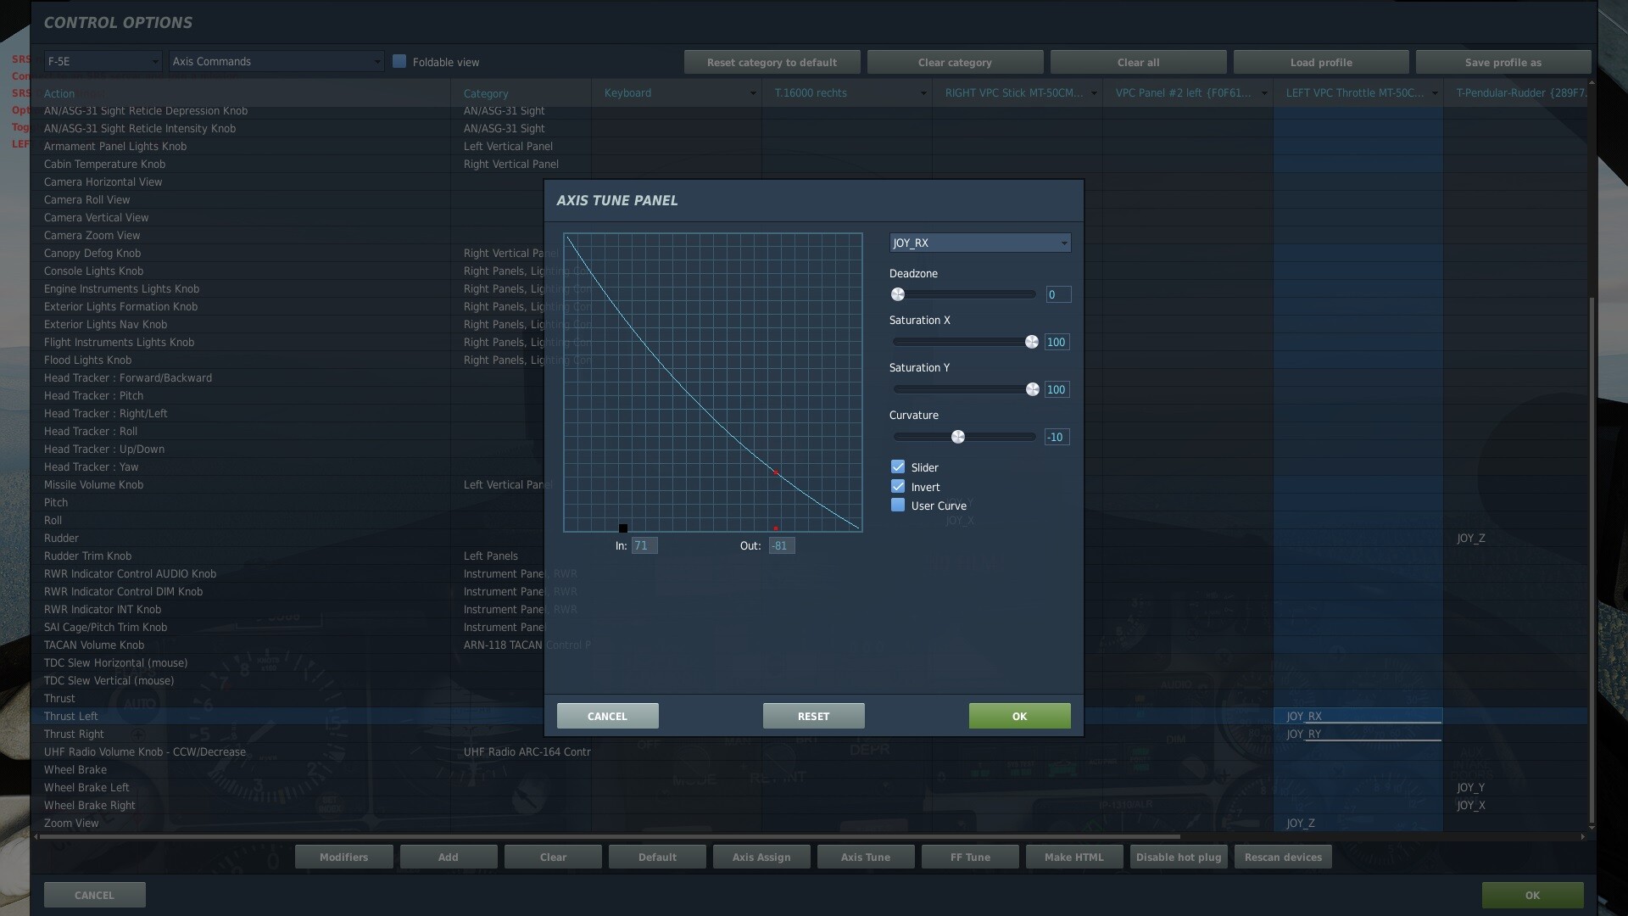Toggle the Foldable view checkbox
The width and height of the screenshot is (1628, 916).
(399, 62)
